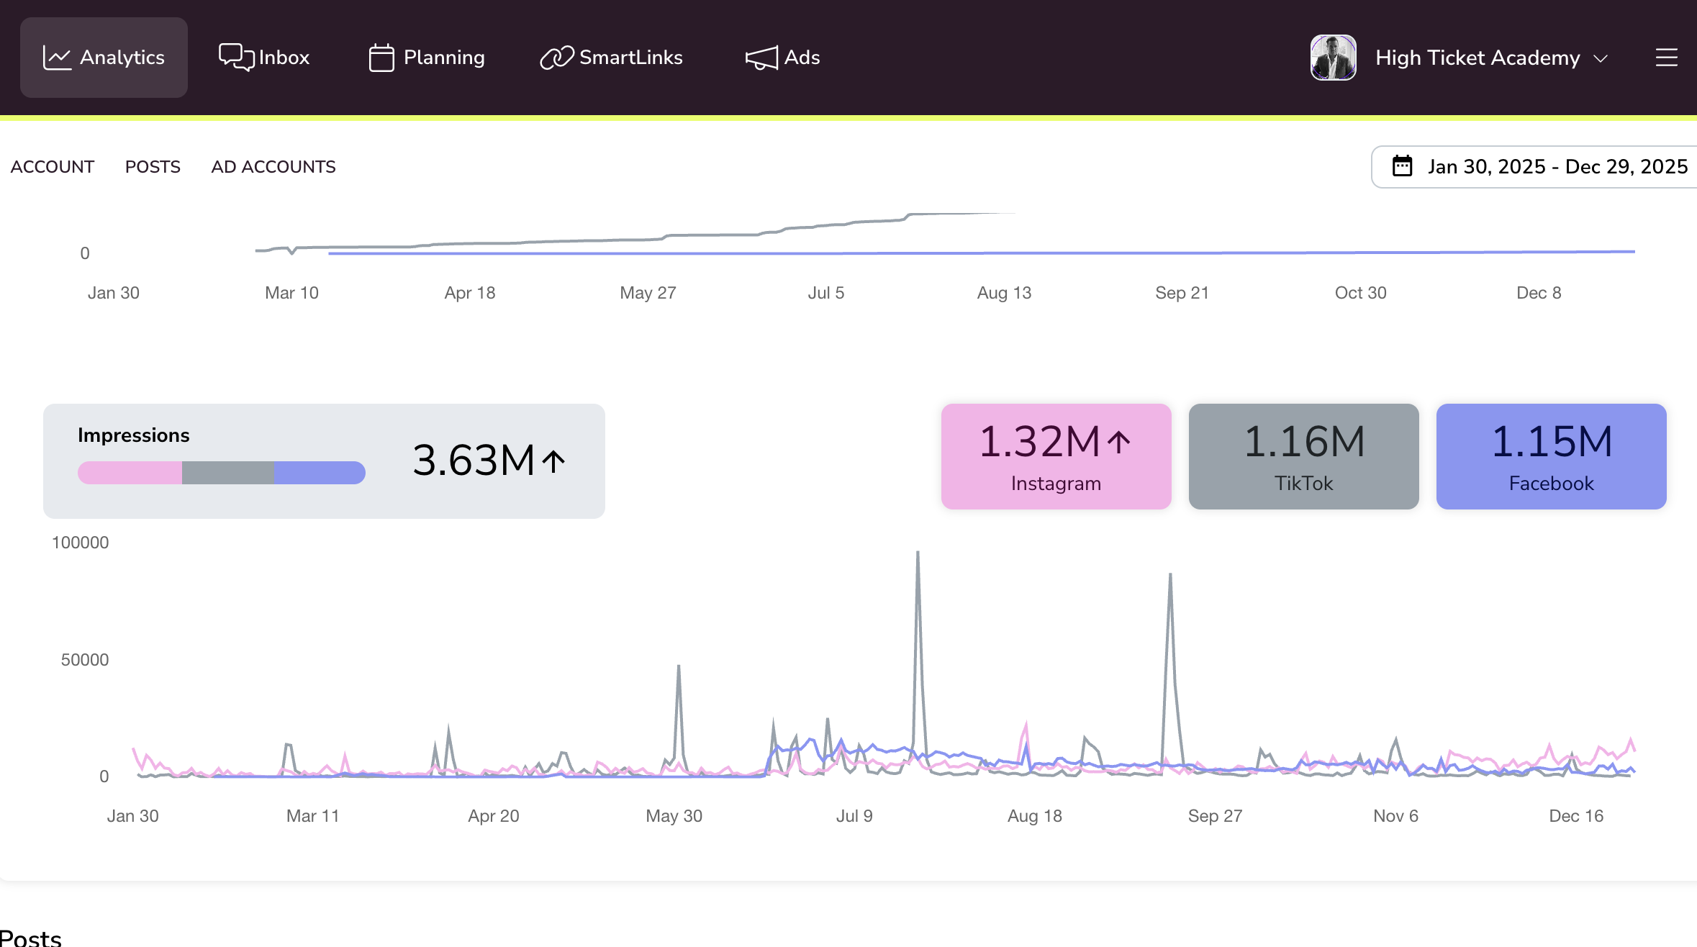The width and height of the screenshot is (1697, 947).
Task: Click the Ads megaphone icon
Action: click(x=761, y=58)
